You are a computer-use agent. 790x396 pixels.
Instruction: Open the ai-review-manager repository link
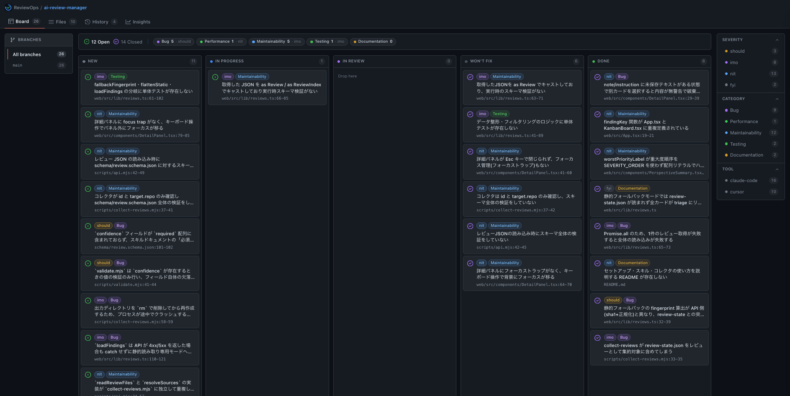point(65,8)
